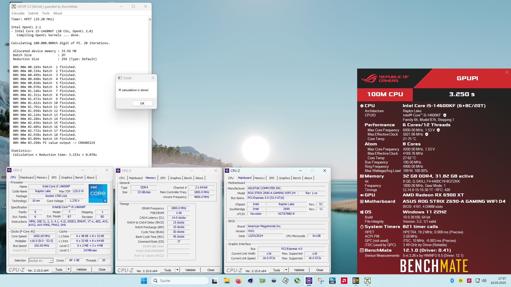This screenshot has width=511, height=287.
Task: Open SPD tab in CPU-Z Memory window
Action: tap(163, 178)
